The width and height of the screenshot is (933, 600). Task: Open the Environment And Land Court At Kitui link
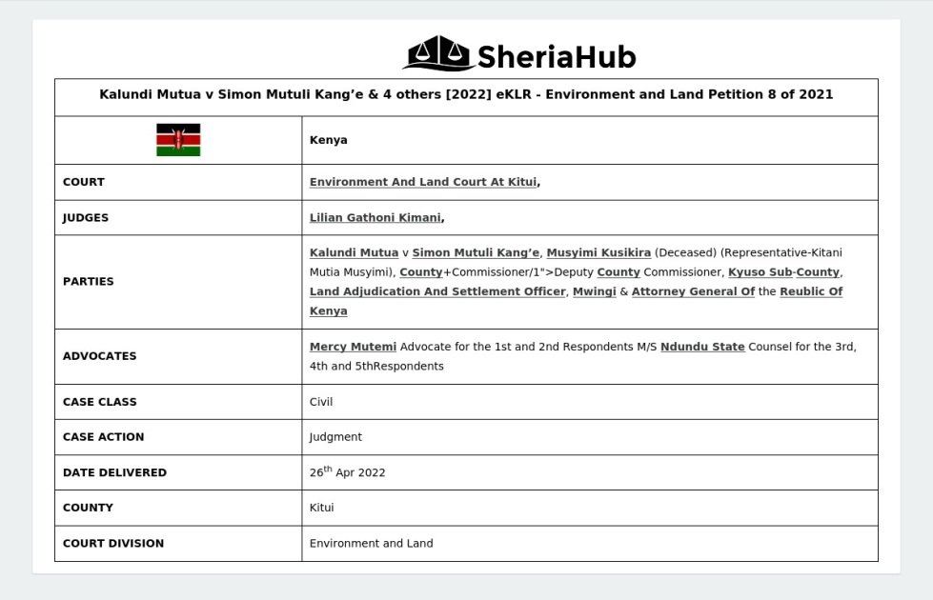[x=422, y=182]
